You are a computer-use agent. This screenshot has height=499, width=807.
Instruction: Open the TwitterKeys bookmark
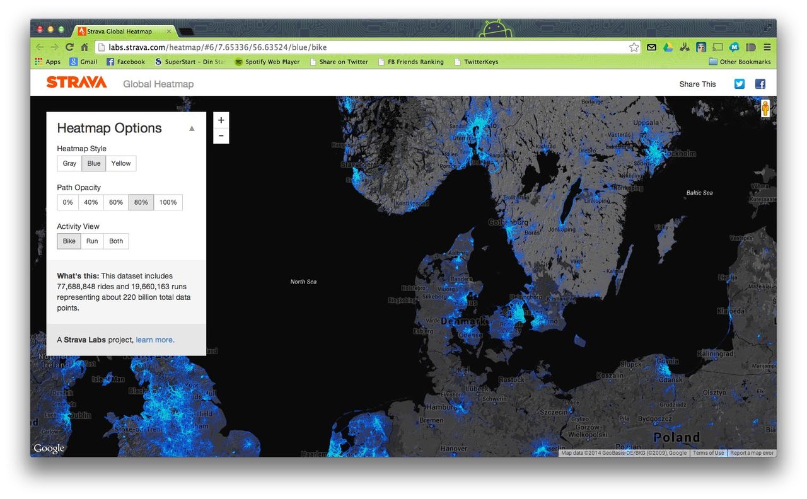pos(476,62)
